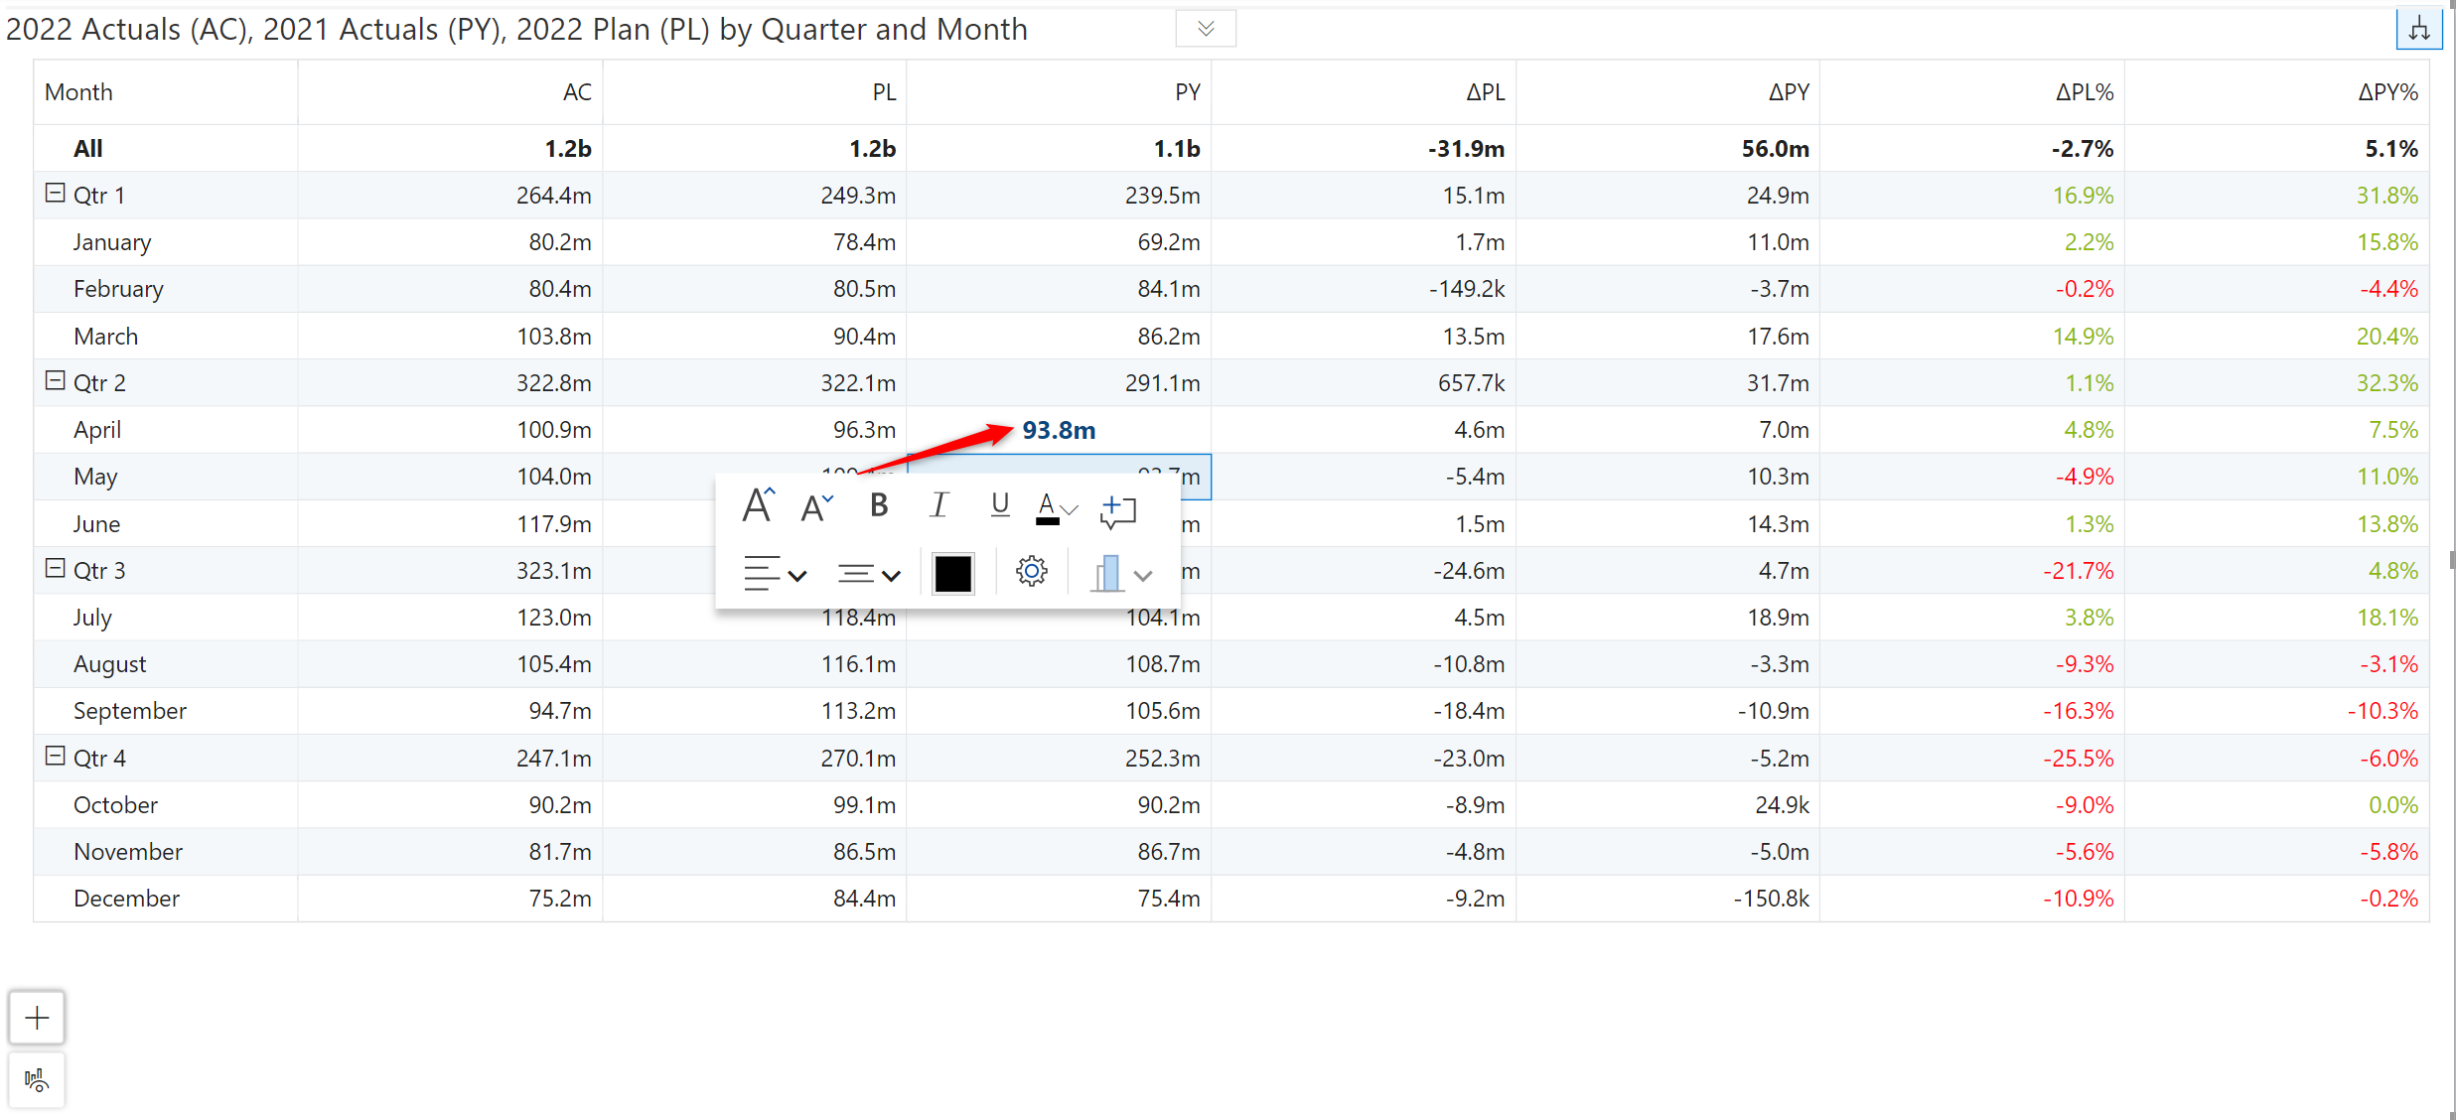This screenshot has width=2456, height=1120.
Task: Click the export icon top right
Action: (x=2419, y=29)
